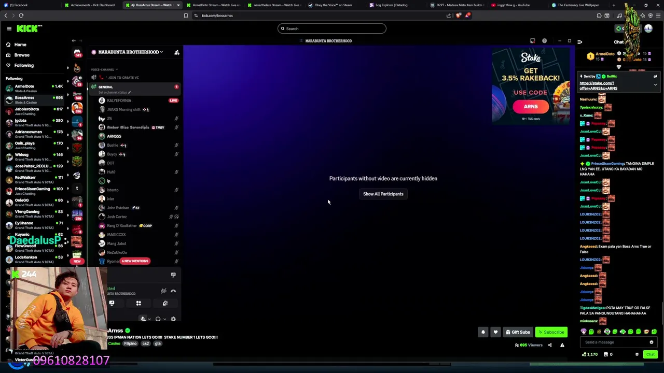Screen dimensions: 664x373
Task: Open the Kick hamburger menu
Action: coord(9,28)
